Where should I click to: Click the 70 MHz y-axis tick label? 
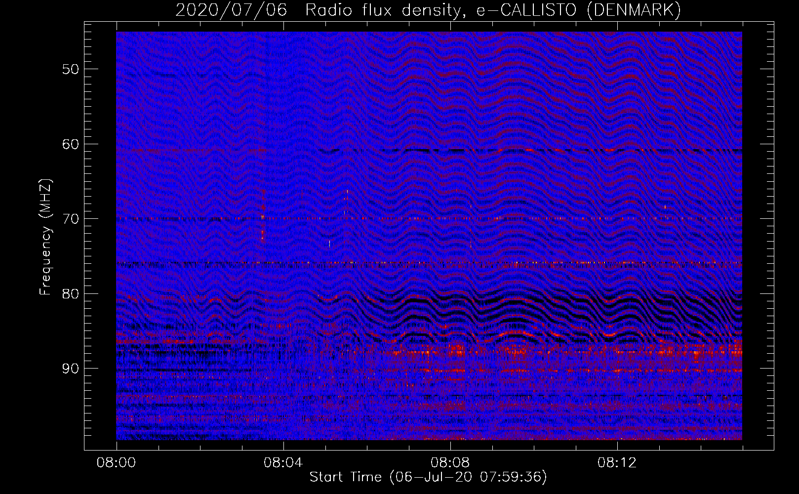(70, 219)
